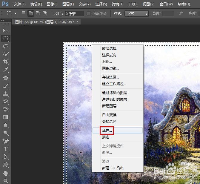Choose 调整边缘... in context menu
The image size is (200, 184).
click(x=118, y=68)
